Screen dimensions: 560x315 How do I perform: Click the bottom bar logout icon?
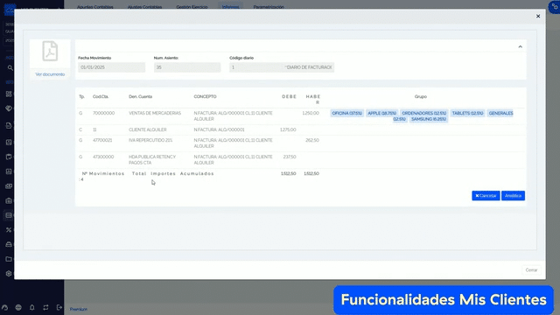click(x=59, y=307)
